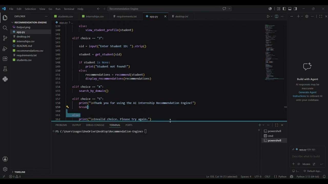This screenshot has height=184, width=328.
Task: Open terminal launch profile dropdown arrow
Action: (263, 125)
